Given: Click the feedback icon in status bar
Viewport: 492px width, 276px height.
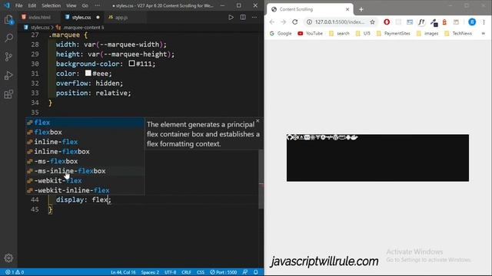Looking at the screenshot, I should [x=245, y=272].
